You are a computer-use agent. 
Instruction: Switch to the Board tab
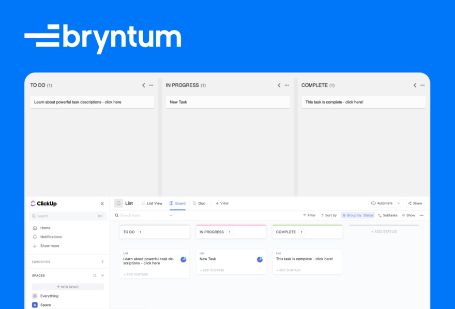pyautogui.click(x=177, y=203)
